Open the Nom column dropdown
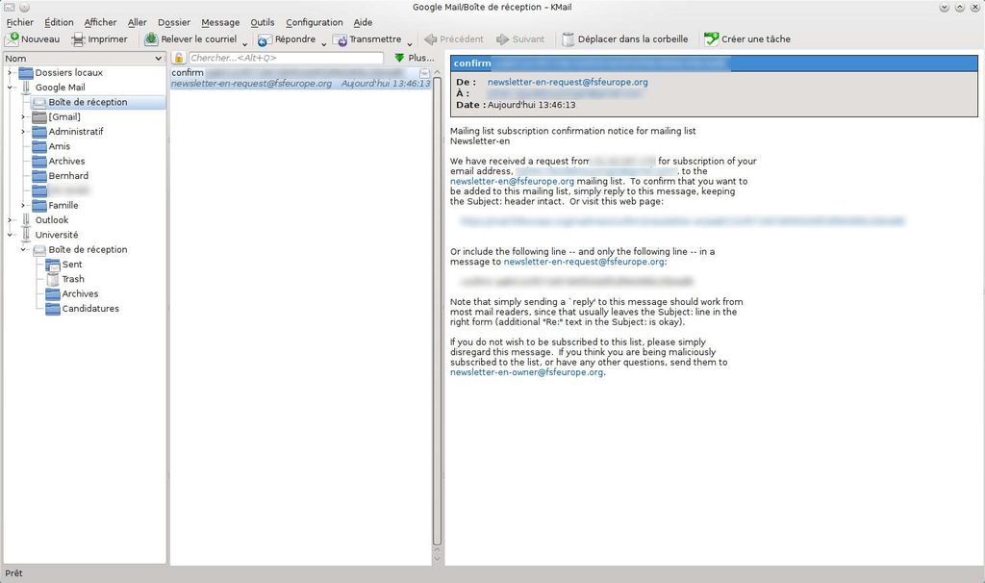The height and width of the screenshot is (583, 985). 159,58
